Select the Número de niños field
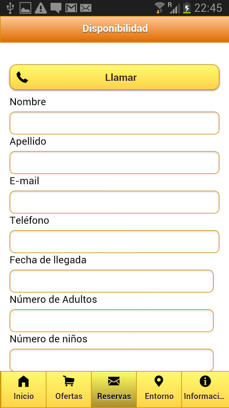This screenshot has width=229, height=408. pyautogui.click(x=112, y=360)
